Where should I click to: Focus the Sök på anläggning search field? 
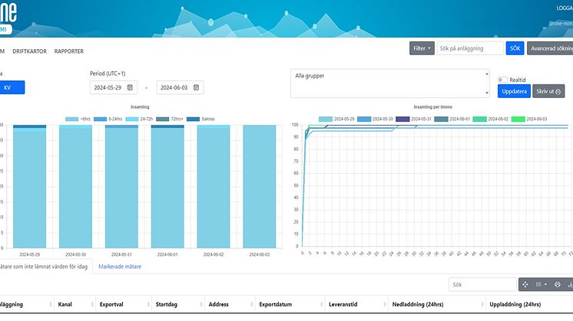pyautogui.click(x=470, y=48)
